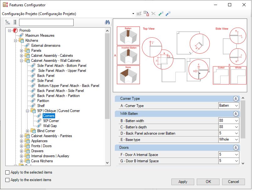
Task: Open the B - Batten width dropdown
Action: 237,121
